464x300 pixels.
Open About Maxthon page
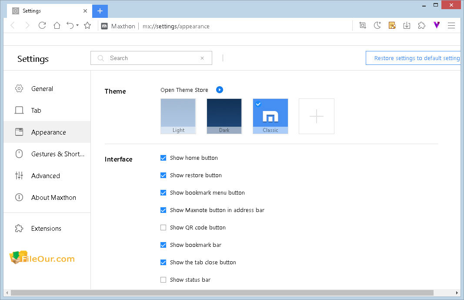[47, 198]
